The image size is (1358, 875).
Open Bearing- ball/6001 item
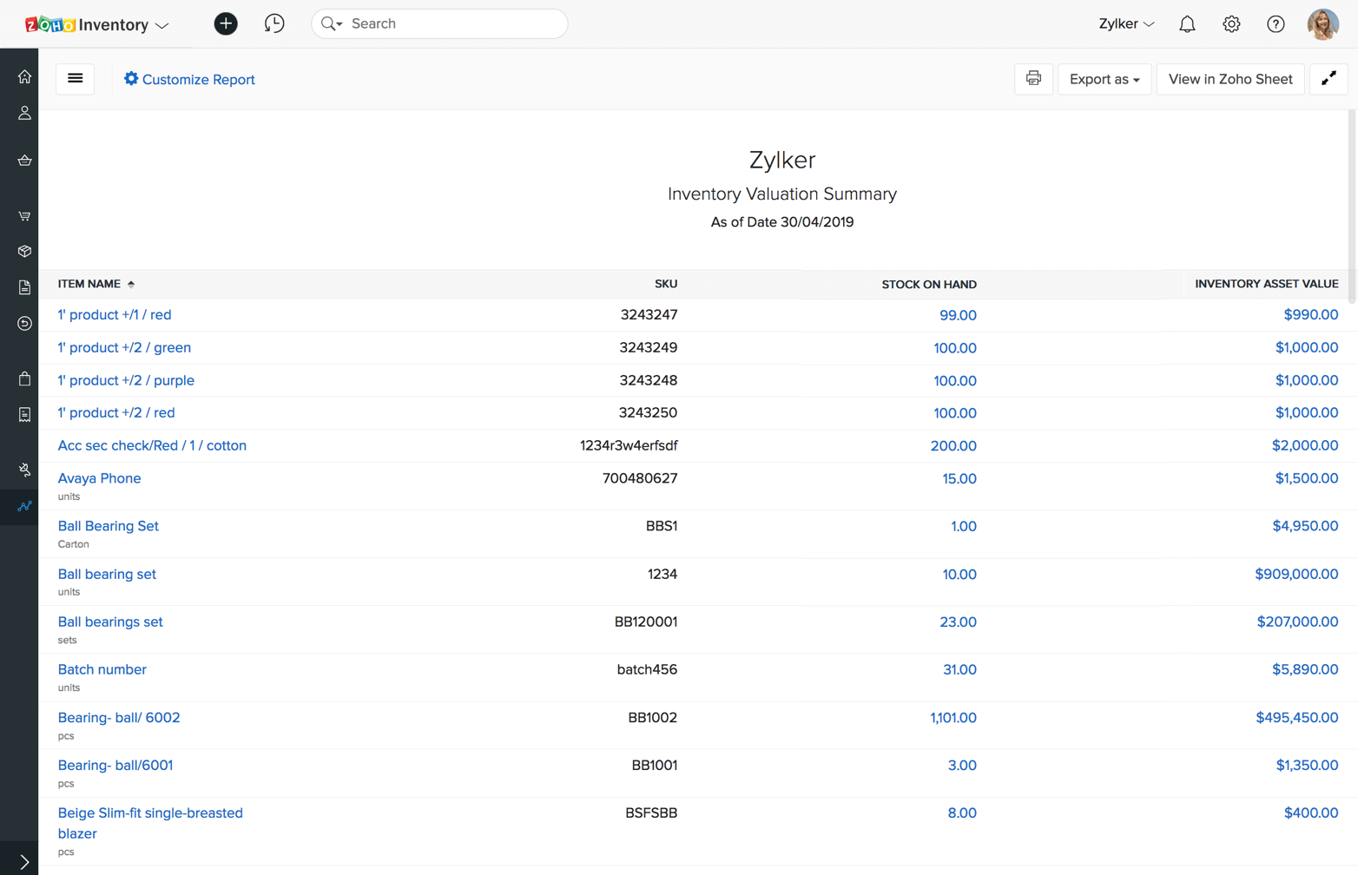click(x=115, y=766)
